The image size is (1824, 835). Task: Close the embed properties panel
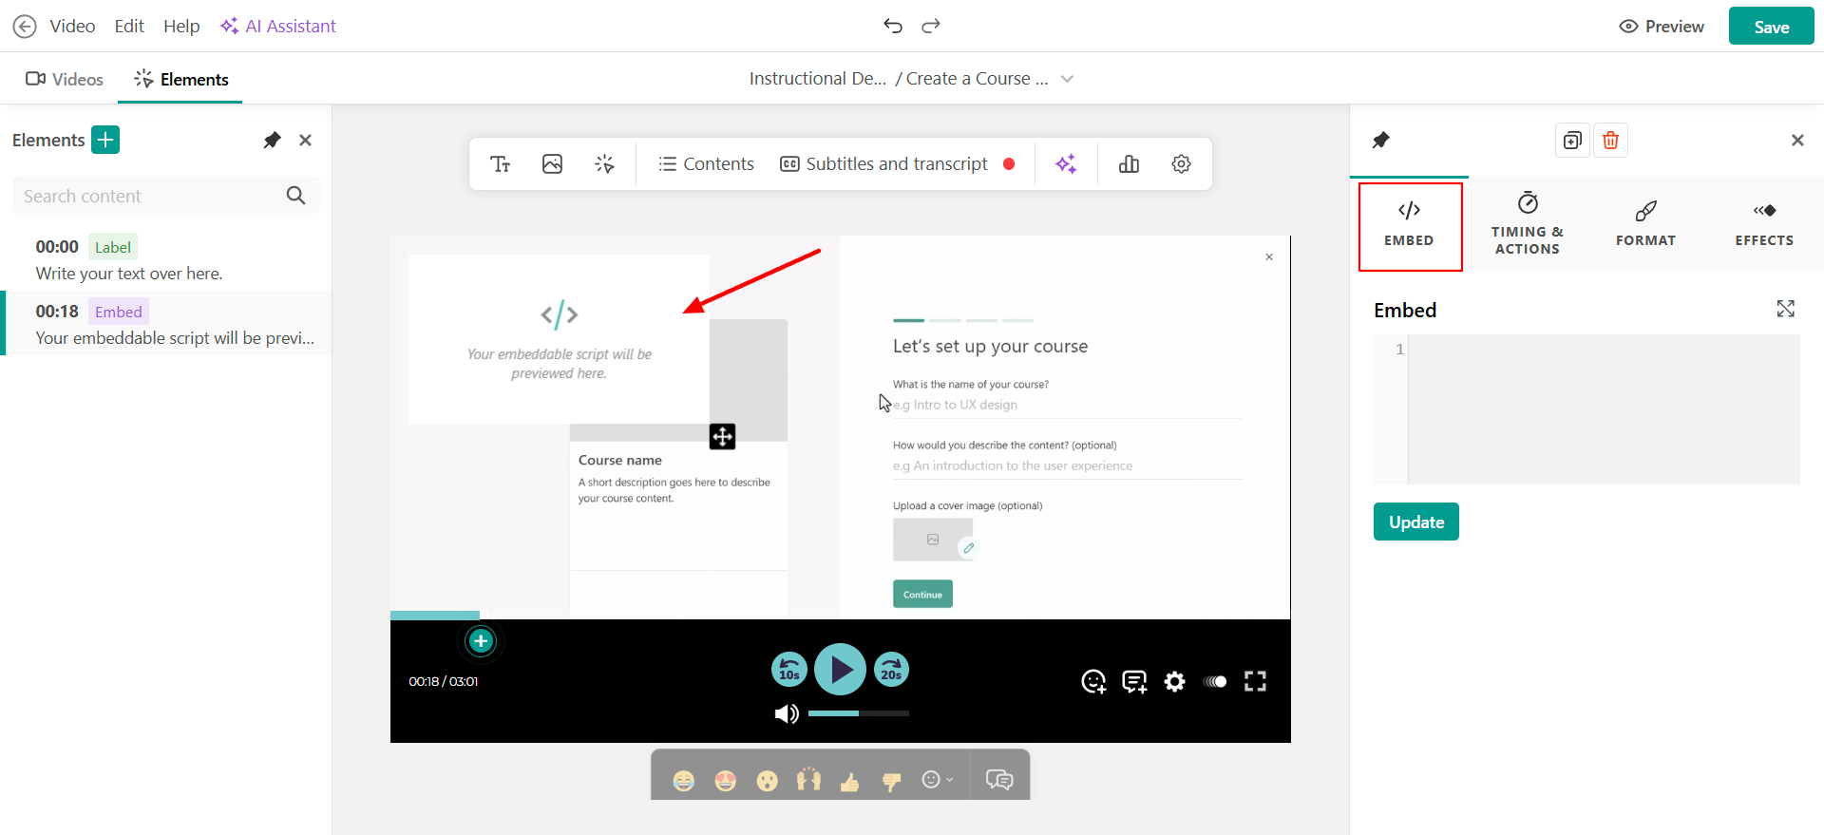tap(1797, 141)
